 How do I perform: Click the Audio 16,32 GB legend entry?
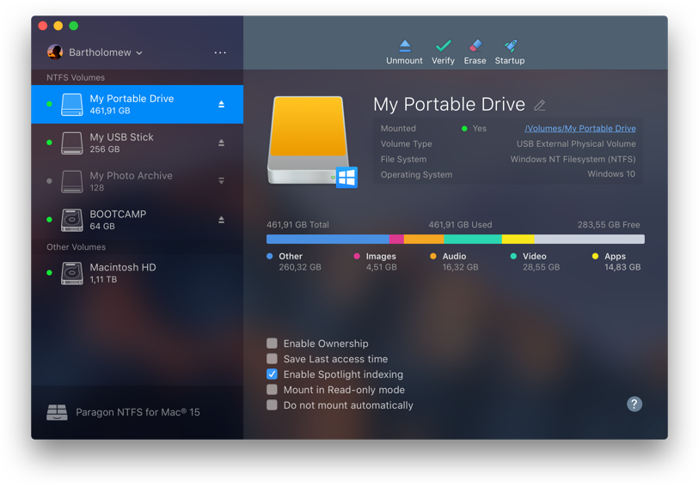click(x=454, y=262)
